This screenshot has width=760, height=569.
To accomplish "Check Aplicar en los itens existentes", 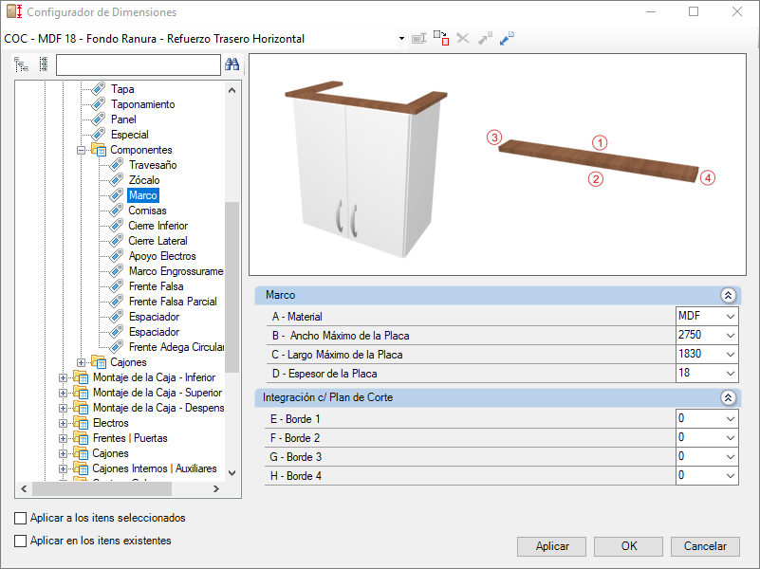I will (x=20, y=541).
